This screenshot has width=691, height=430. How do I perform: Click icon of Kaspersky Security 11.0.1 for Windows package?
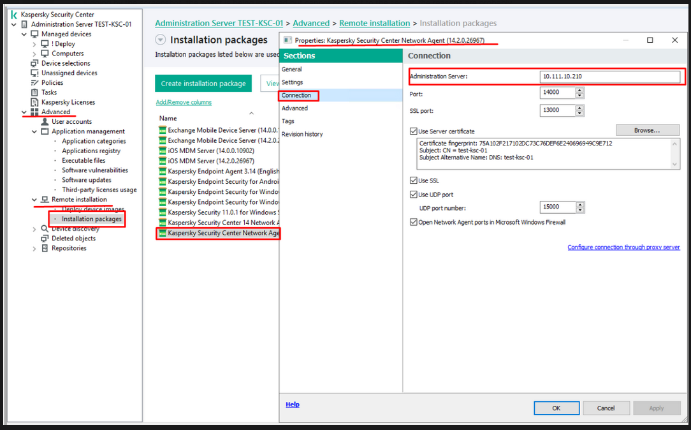(x=162, y=212)
